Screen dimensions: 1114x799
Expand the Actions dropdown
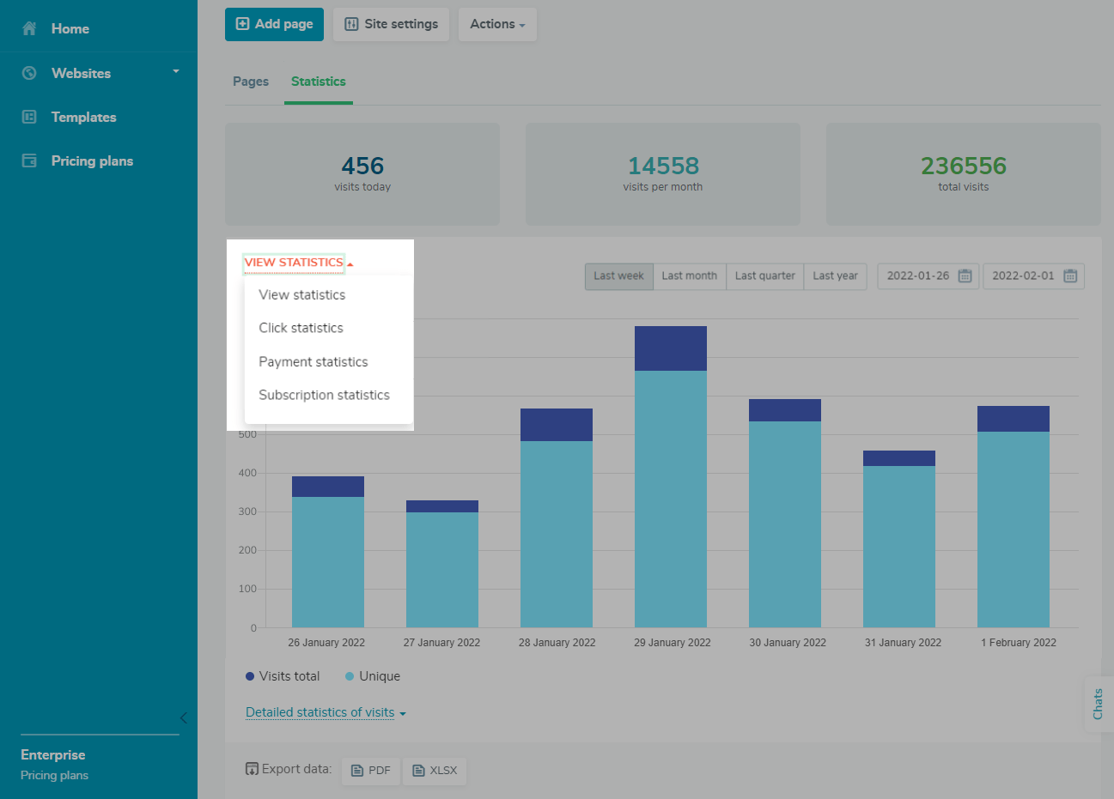(497, 24)
